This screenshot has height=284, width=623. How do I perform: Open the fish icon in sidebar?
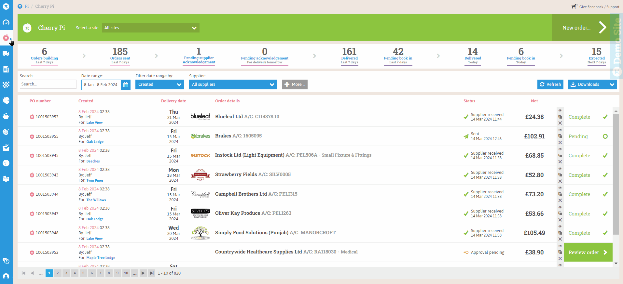tap(6, 100)
